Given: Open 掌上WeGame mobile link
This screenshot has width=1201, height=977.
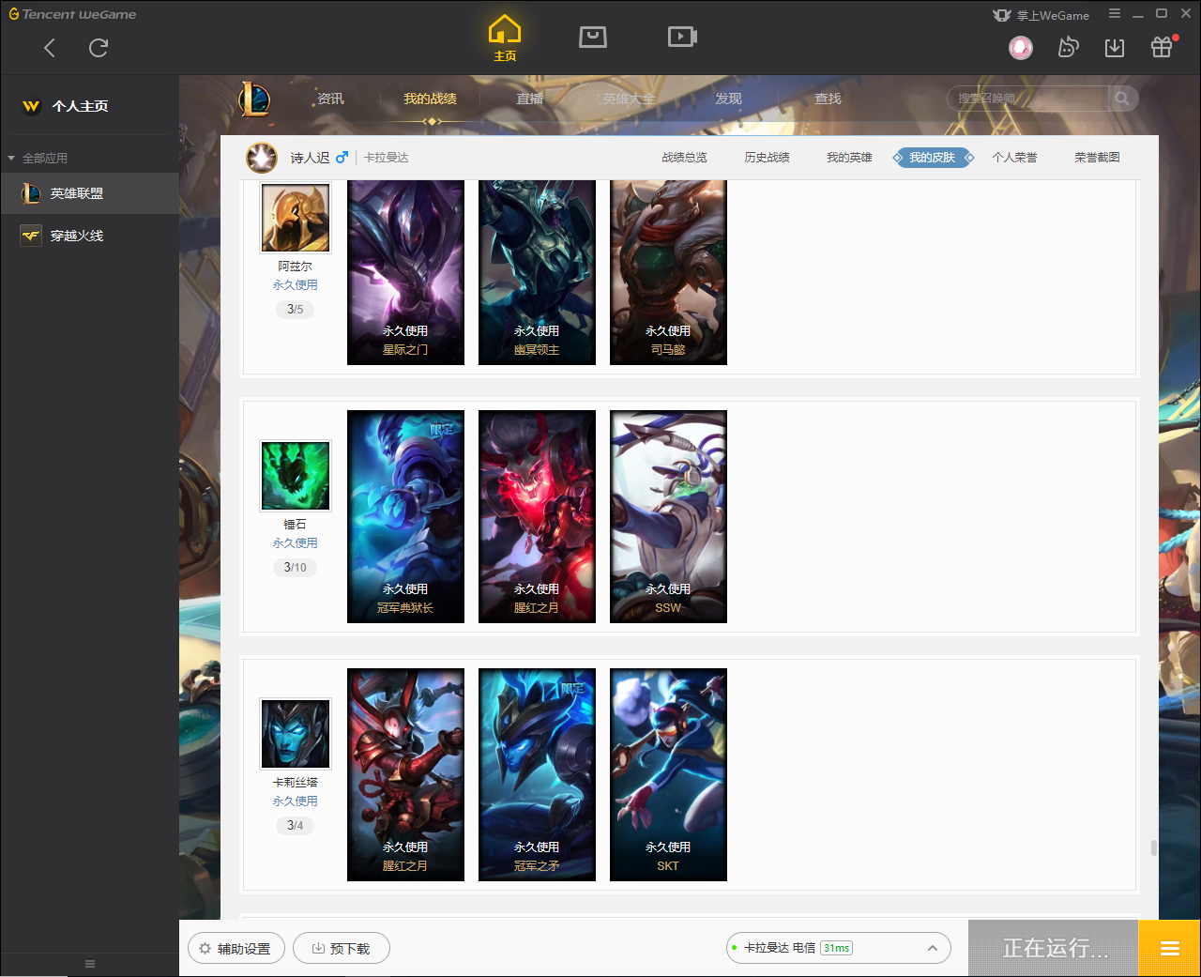Looking at the screenshot, I should 1041,15.
